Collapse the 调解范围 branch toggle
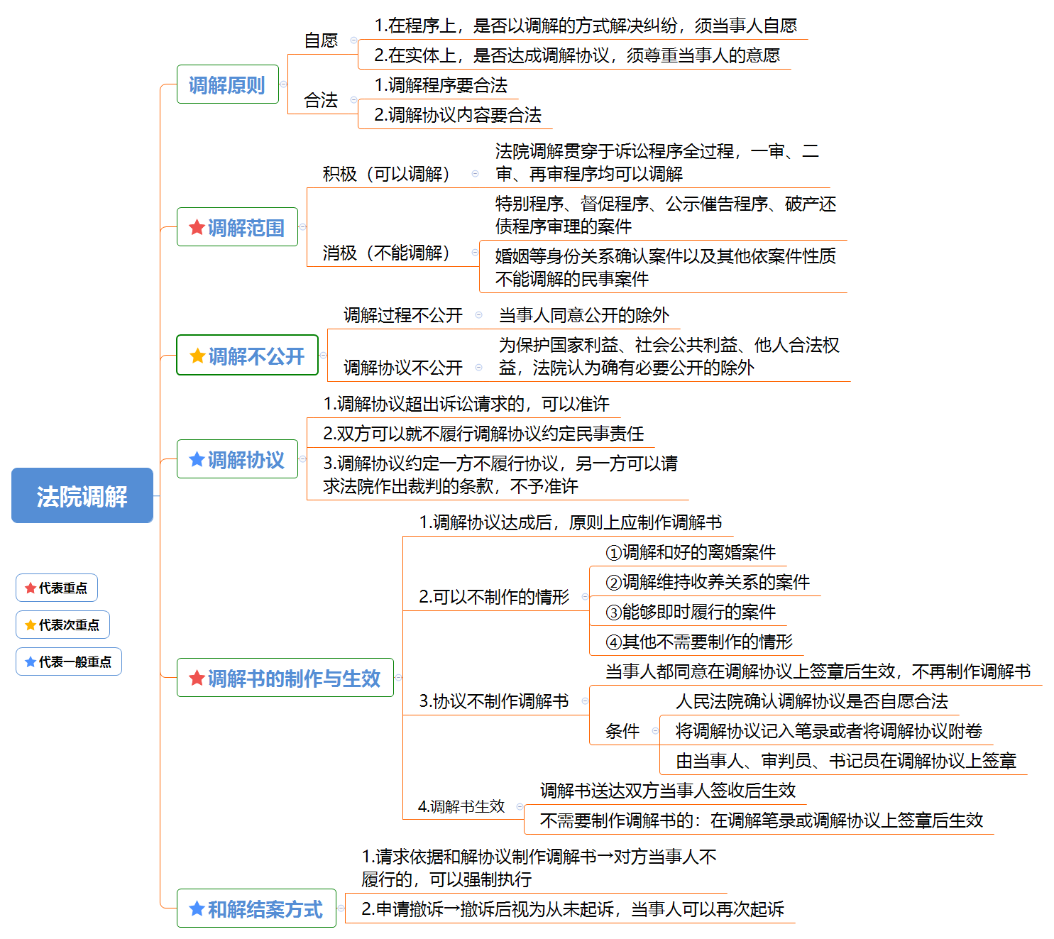This screenshot has height=939, width=1054. coord(302,227)
